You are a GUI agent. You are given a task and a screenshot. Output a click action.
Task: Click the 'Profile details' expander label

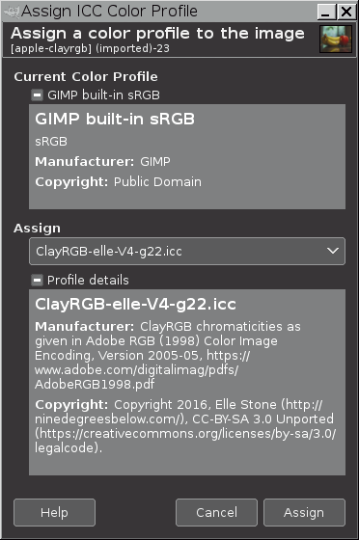click(88, 280)
